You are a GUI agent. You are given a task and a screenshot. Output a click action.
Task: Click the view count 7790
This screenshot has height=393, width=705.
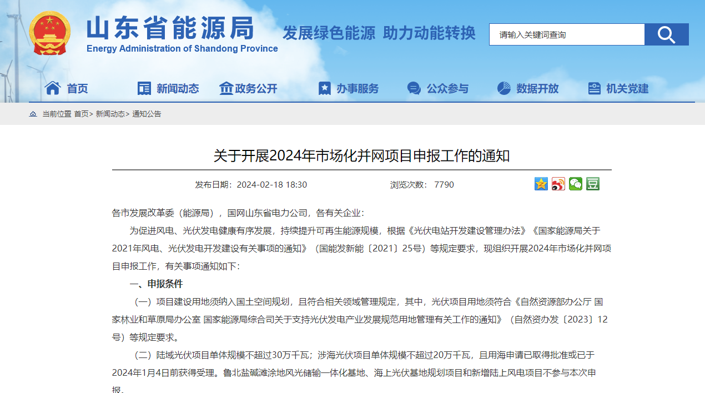tap(444, 184)
